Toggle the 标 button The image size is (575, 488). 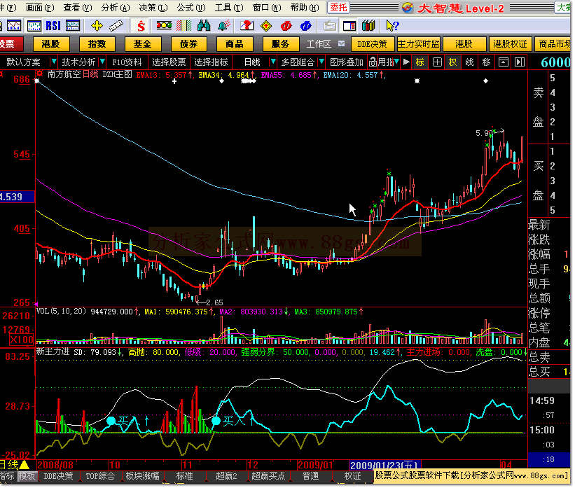coord(420,62)
